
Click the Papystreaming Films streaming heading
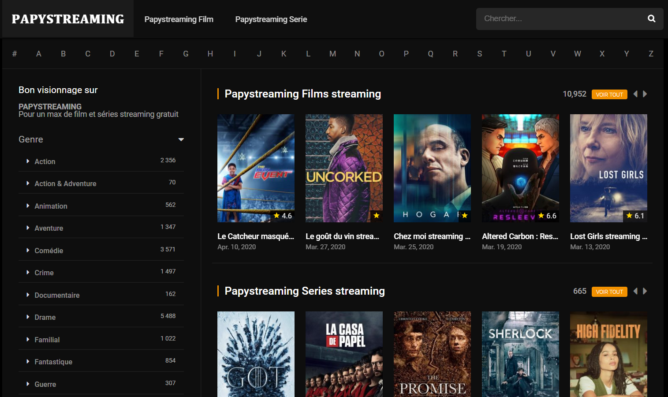(x=303, y=94)
